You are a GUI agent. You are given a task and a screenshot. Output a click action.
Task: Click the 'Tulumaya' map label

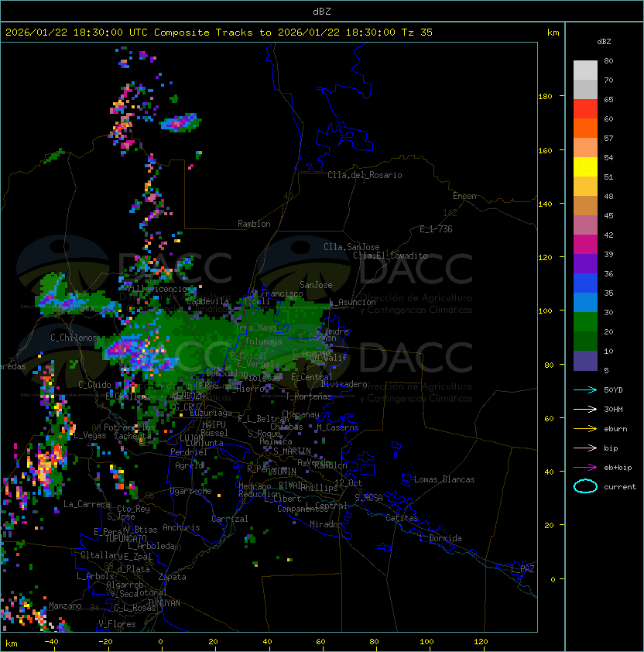click(264, 341)
